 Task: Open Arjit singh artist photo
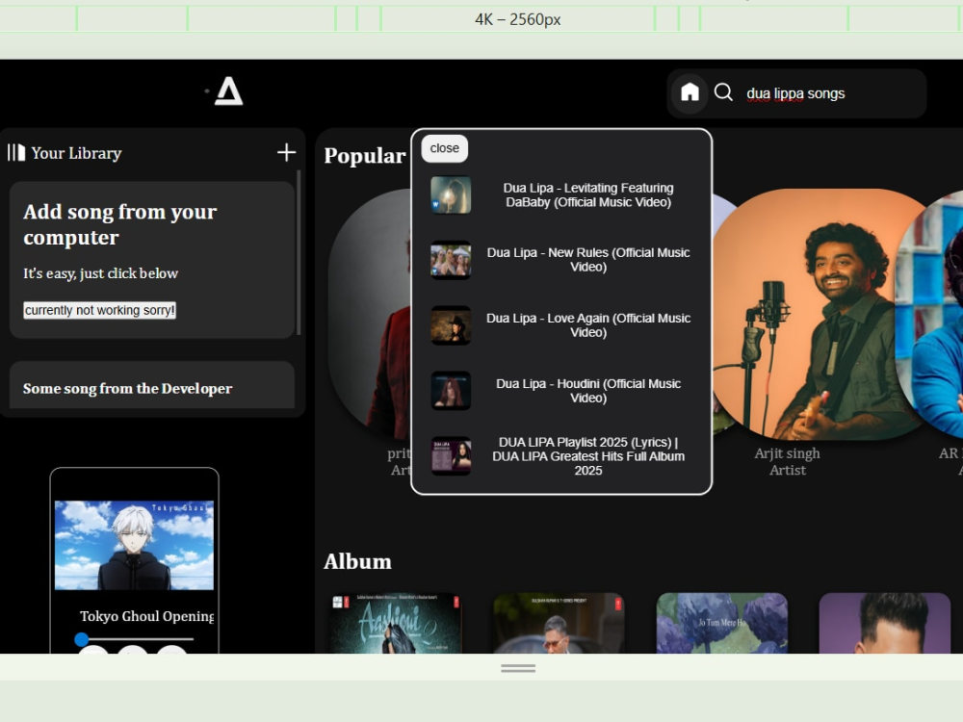coord(803,315)
